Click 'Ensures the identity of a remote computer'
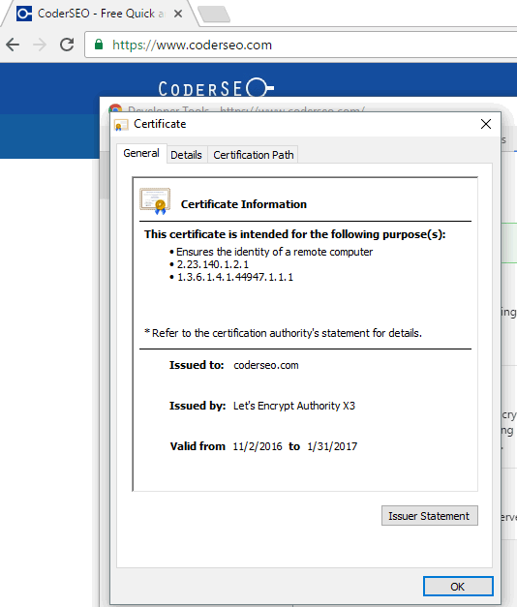The height and width of the screenshot is (607, 517). [274, 252]
